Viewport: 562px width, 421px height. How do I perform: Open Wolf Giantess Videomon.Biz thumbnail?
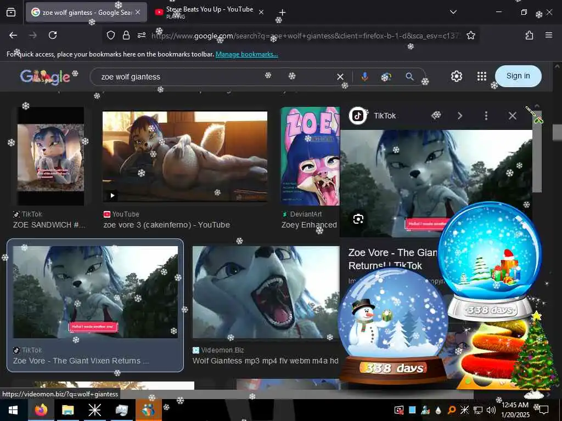pos(266,292)
